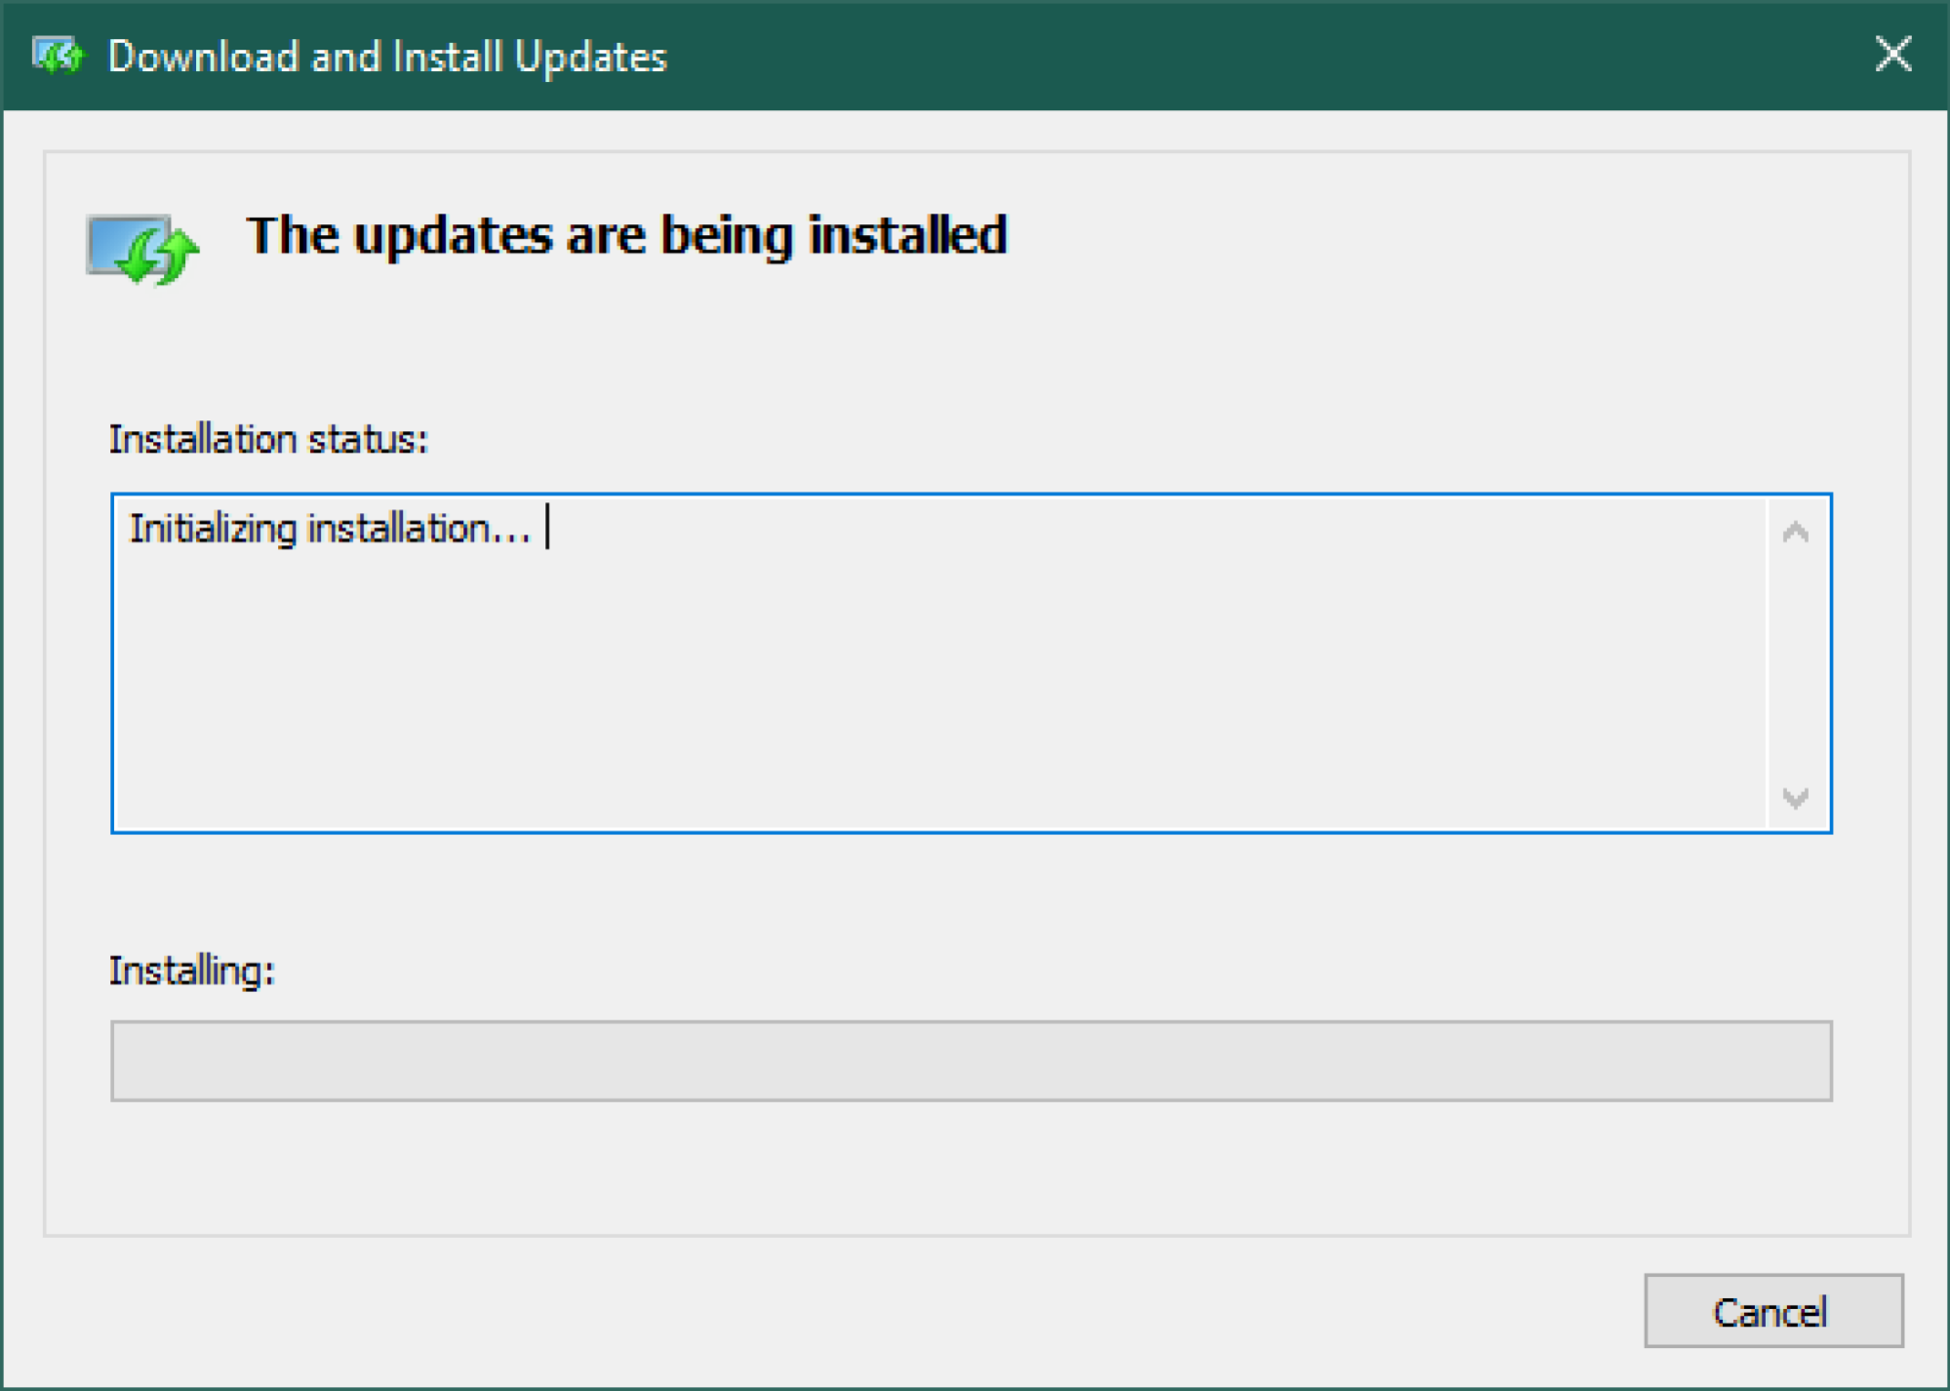Click the Cancel button
The height and width of the screenshot is (1391, 1950).
point(1772,1310)
